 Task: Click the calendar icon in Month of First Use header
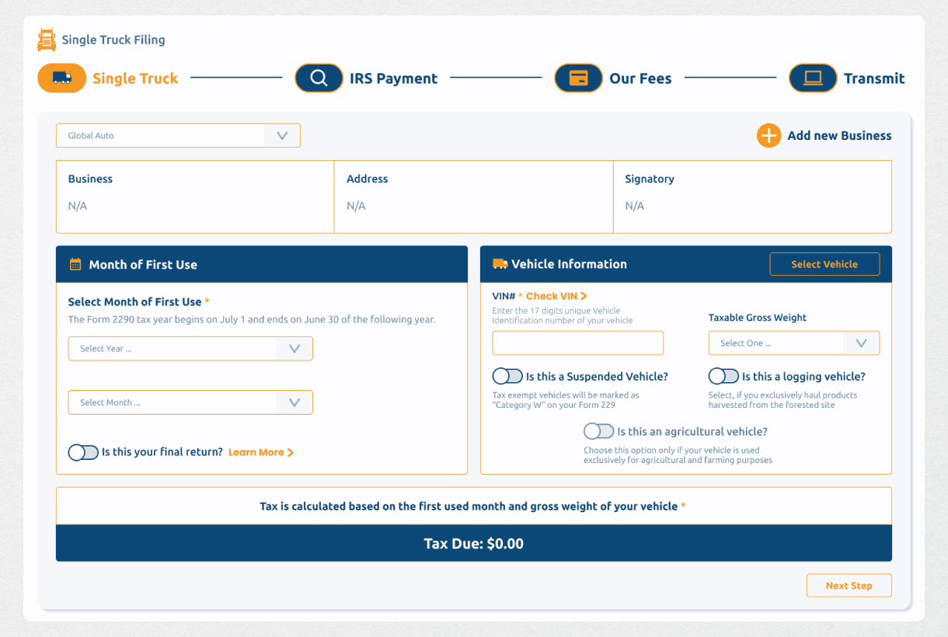(75, 265)
